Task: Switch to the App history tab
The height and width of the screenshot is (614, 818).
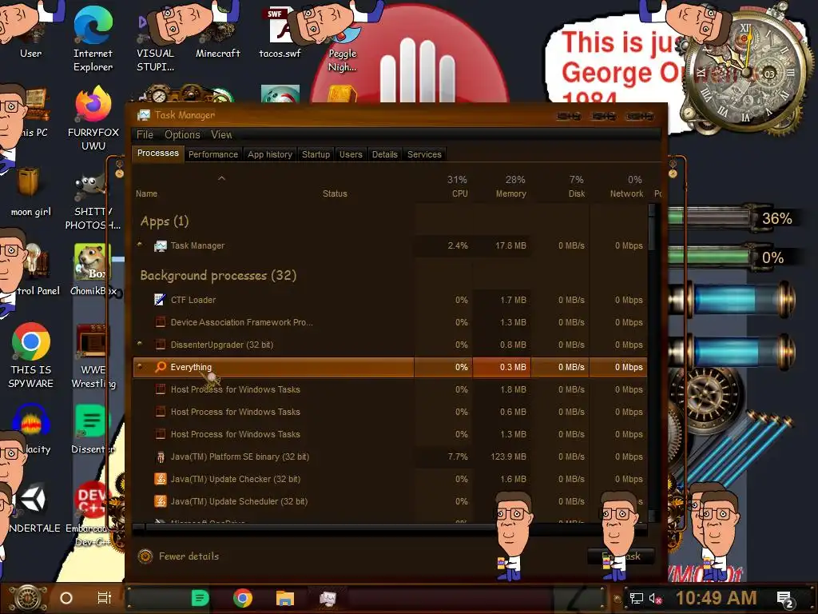Action: 270,154
